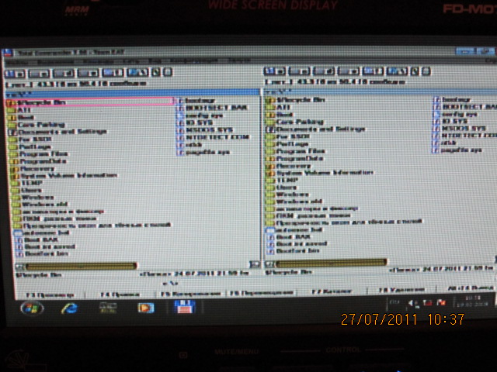Viewport: 497px width, 372px height.
Task: Click folder icon of ATI in left panel
Action: (x=12, y=111)
